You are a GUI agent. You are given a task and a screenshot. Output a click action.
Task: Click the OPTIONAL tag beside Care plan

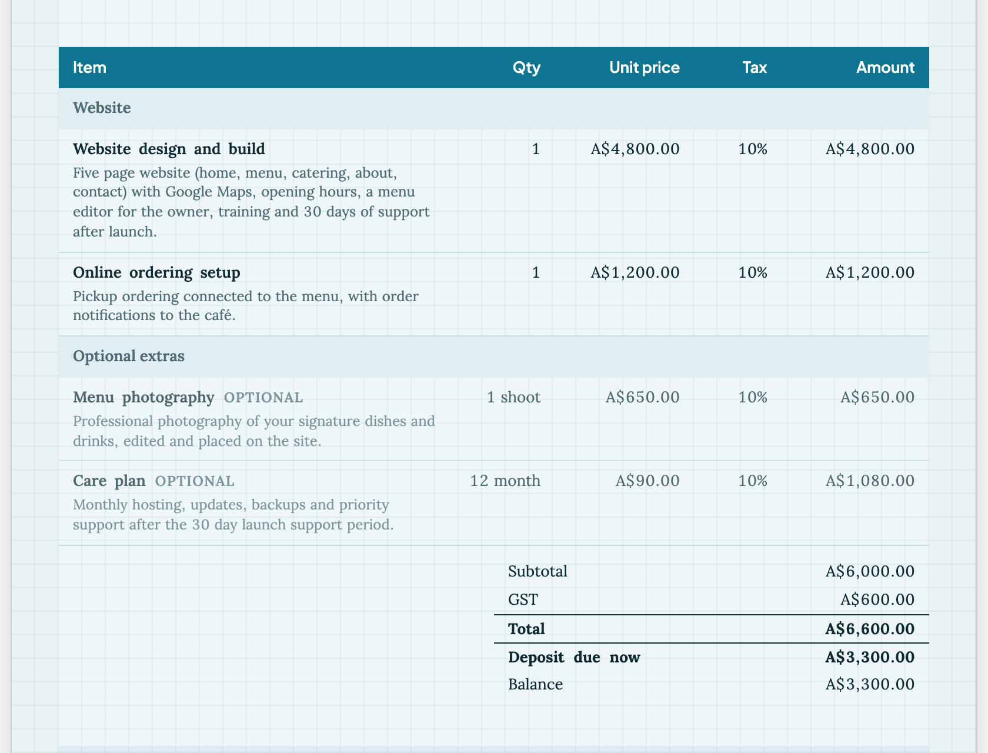click(x=195, y=481)
